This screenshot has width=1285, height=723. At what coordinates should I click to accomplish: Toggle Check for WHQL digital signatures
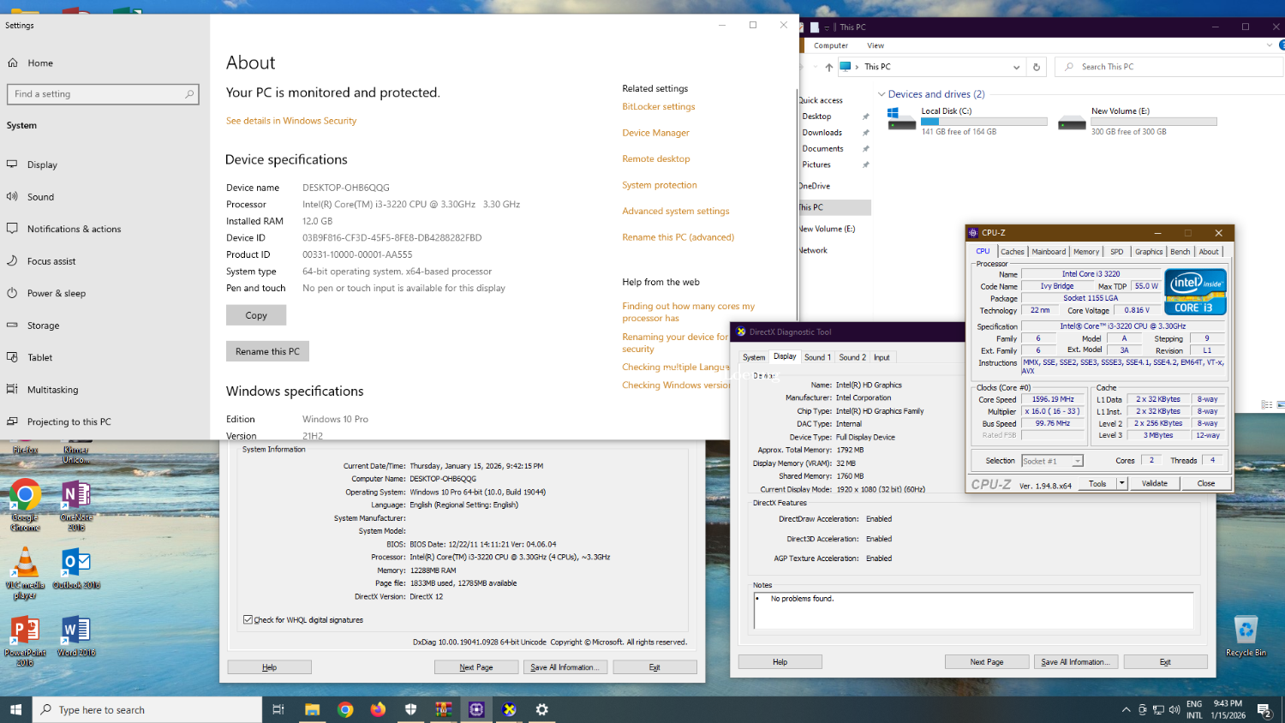click(x=248, y=619)
